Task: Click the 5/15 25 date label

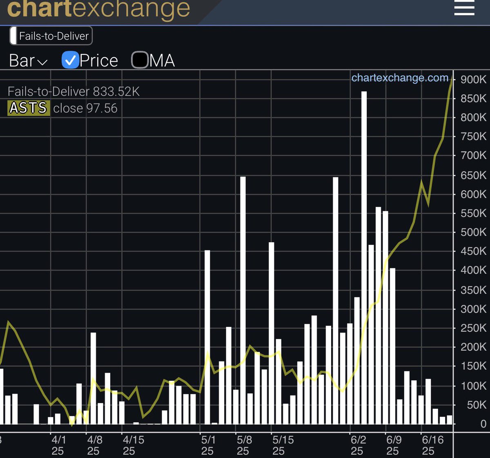Action: click(x=283, y=445)
